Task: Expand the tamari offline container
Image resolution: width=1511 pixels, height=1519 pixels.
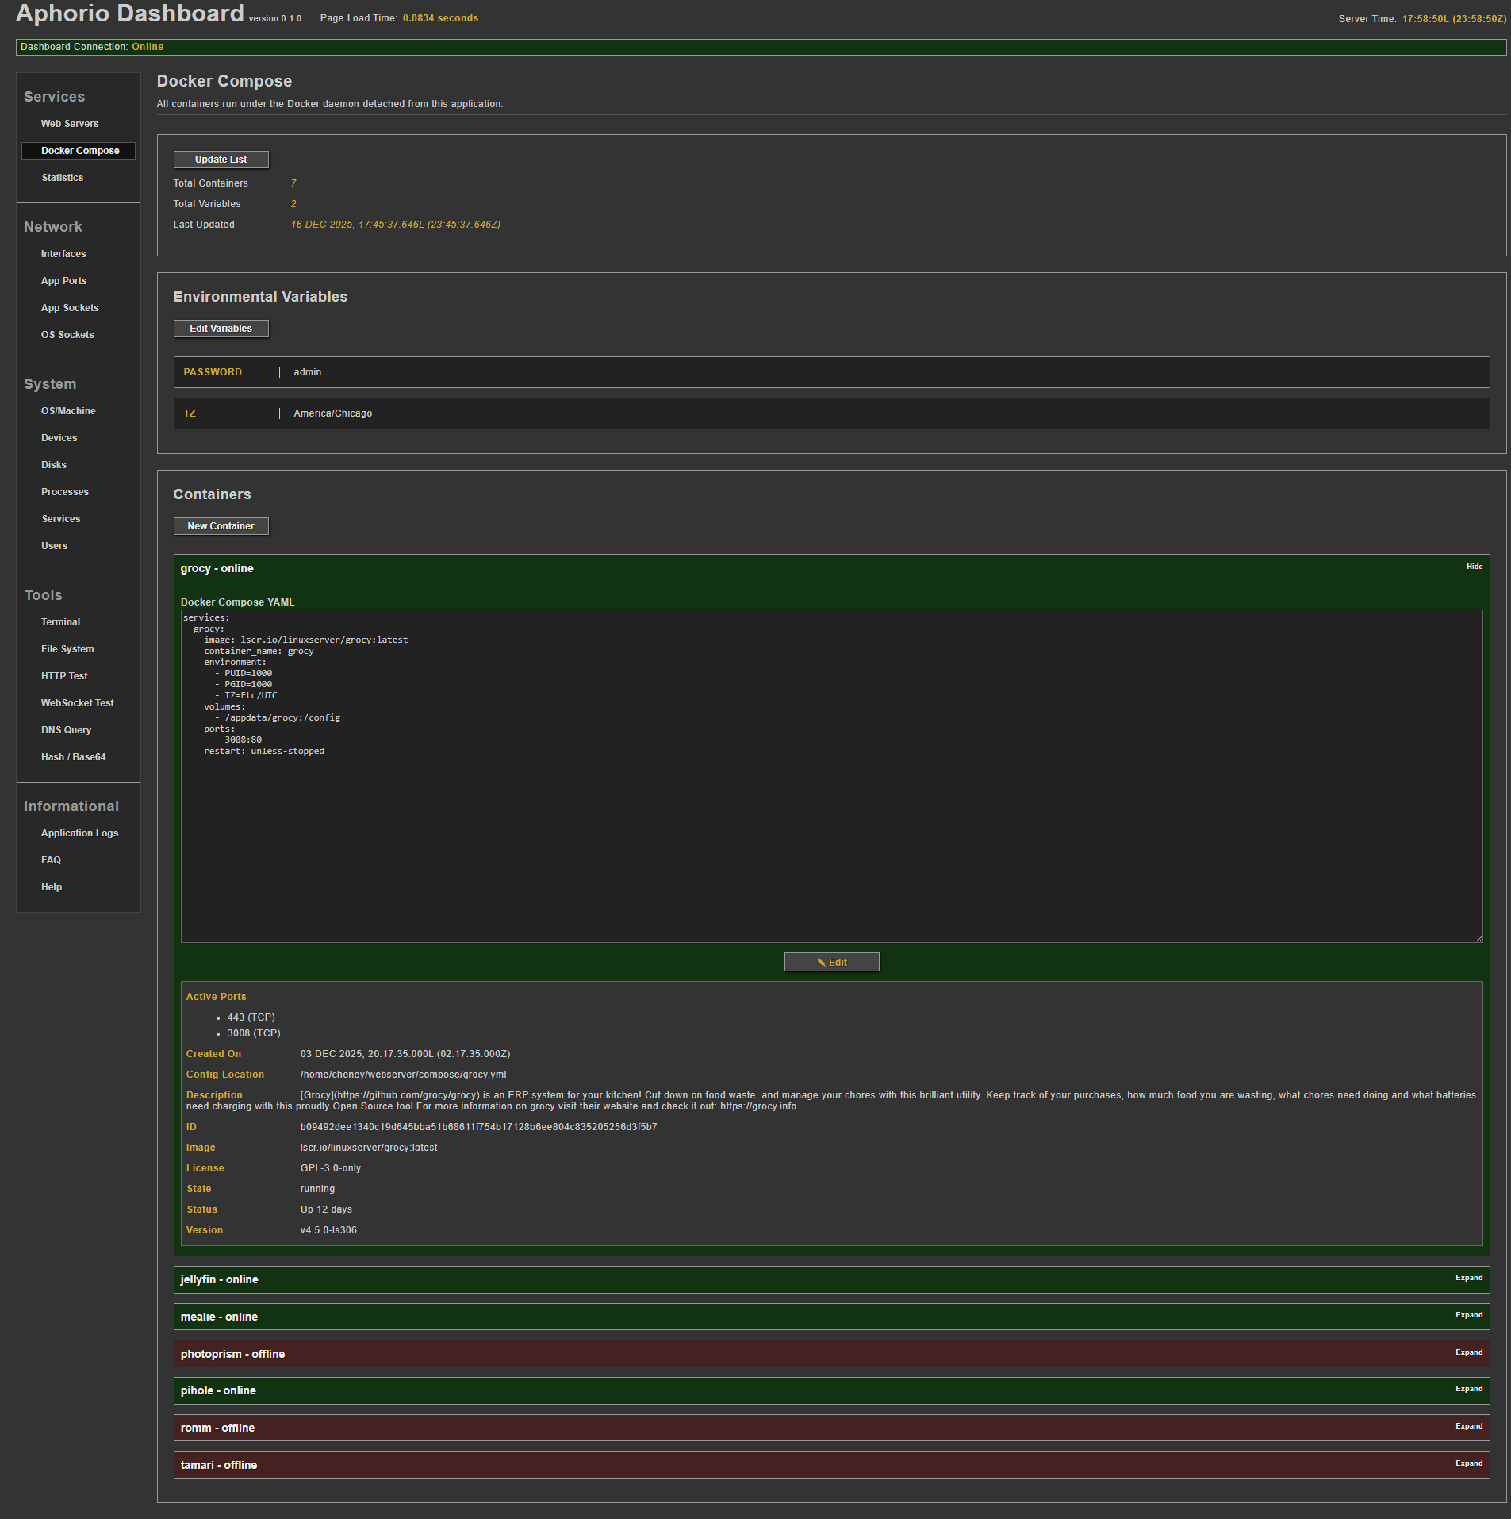Action: coord(1468,1463)
